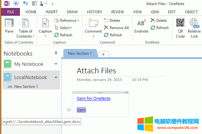Switch to the INSERT ribbon tab
202x134 pixels.
pyautogui.click(x=51, y=12)
